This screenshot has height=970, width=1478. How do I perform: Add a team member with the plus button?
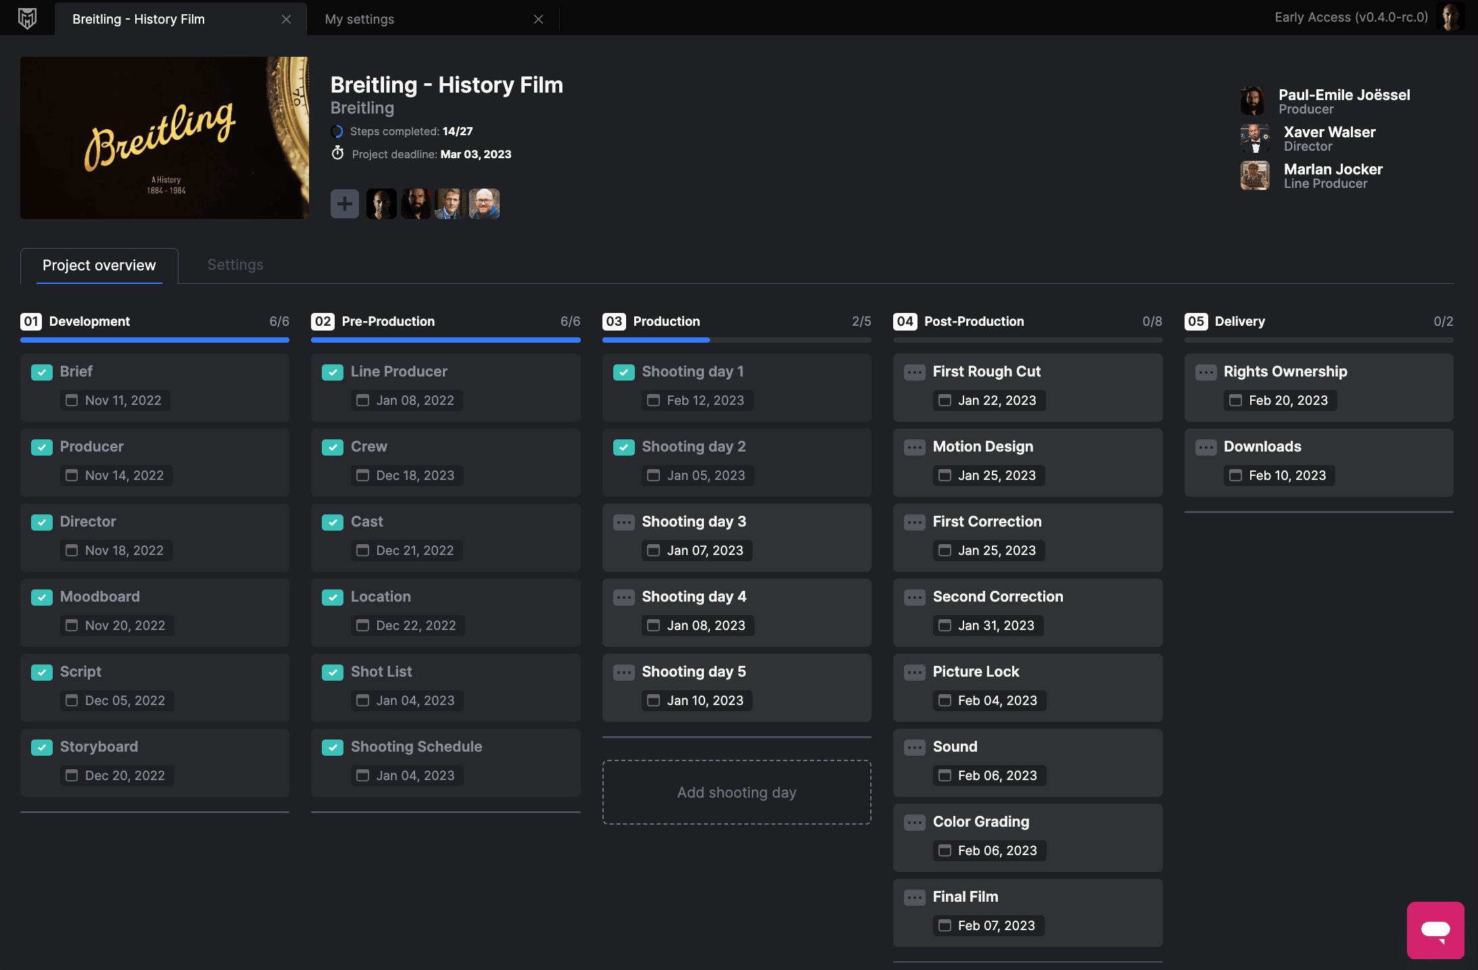pos(345,203)
